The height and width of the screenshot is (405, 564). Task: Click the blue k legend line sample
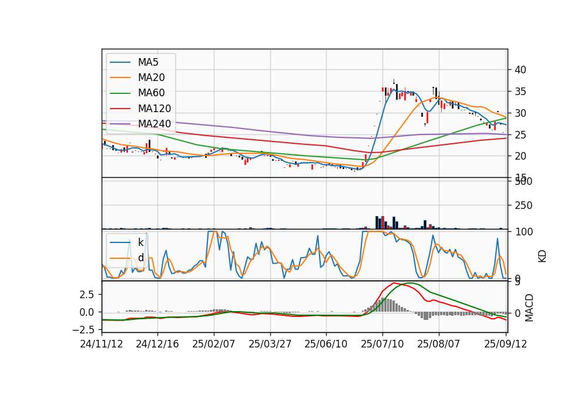pos(120,242)
